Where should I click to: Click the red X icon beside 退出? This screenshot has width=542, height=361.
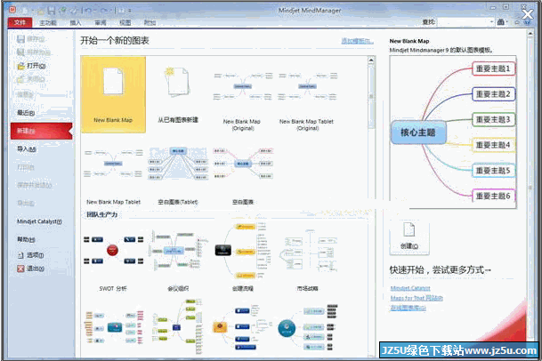coord(20,269)
